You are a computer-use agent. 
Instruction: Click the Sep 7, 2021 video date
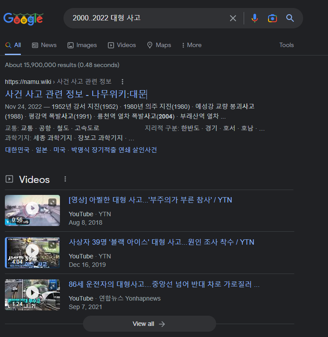click(85, 307)
